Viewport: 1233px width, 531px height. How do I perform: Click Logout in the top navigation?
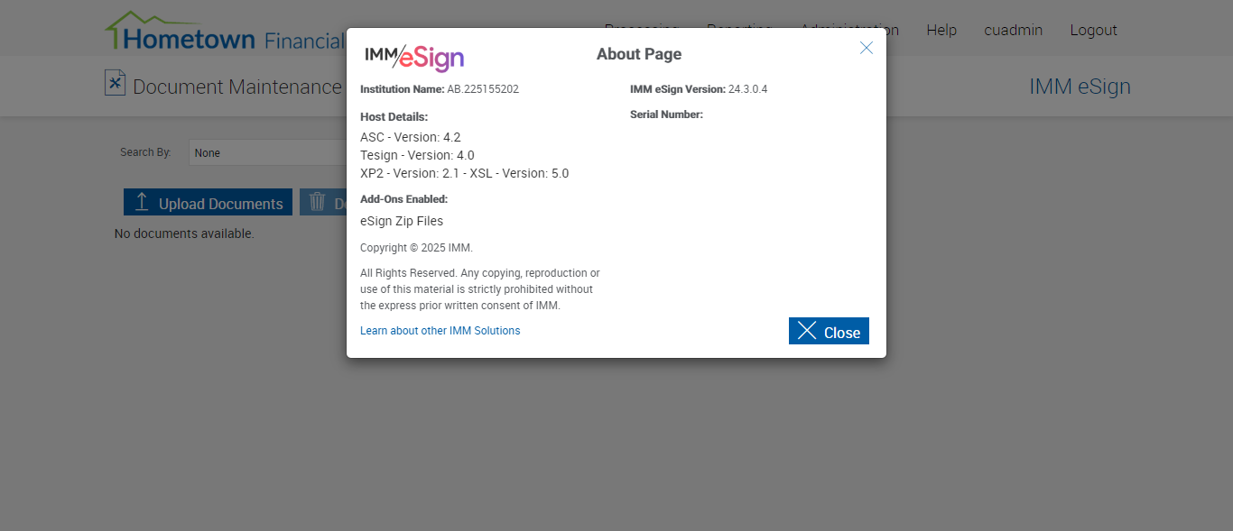point(1093,30)
